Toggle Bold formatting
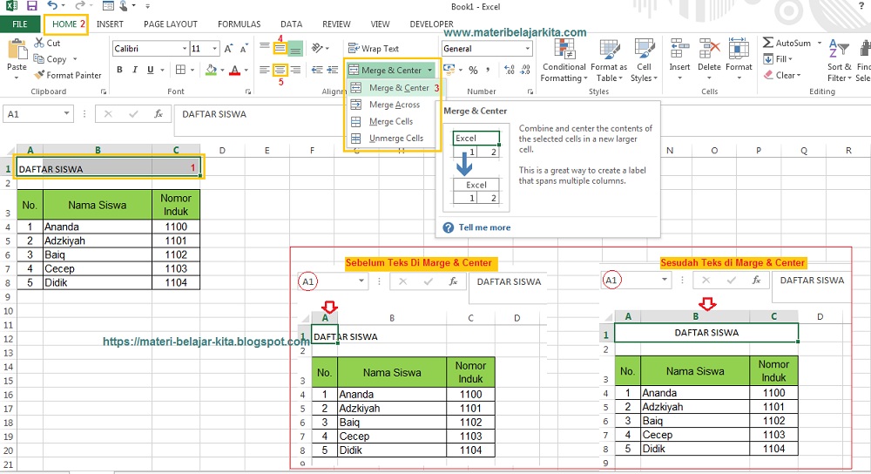Viewport: 871px width, 474px height. (x=119, y=70)
